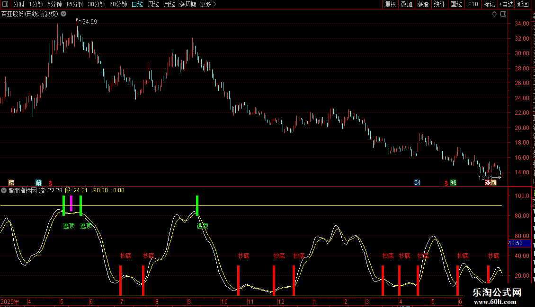Switch to 15分钟 period
This screenshot has height=307, width=535.
[75, 4]
